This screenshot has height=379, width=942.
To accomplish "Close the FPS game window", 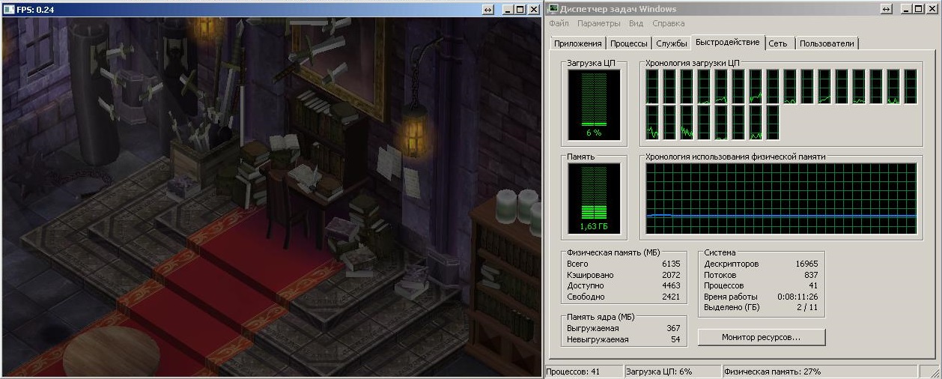I will (x=533, y=9).
